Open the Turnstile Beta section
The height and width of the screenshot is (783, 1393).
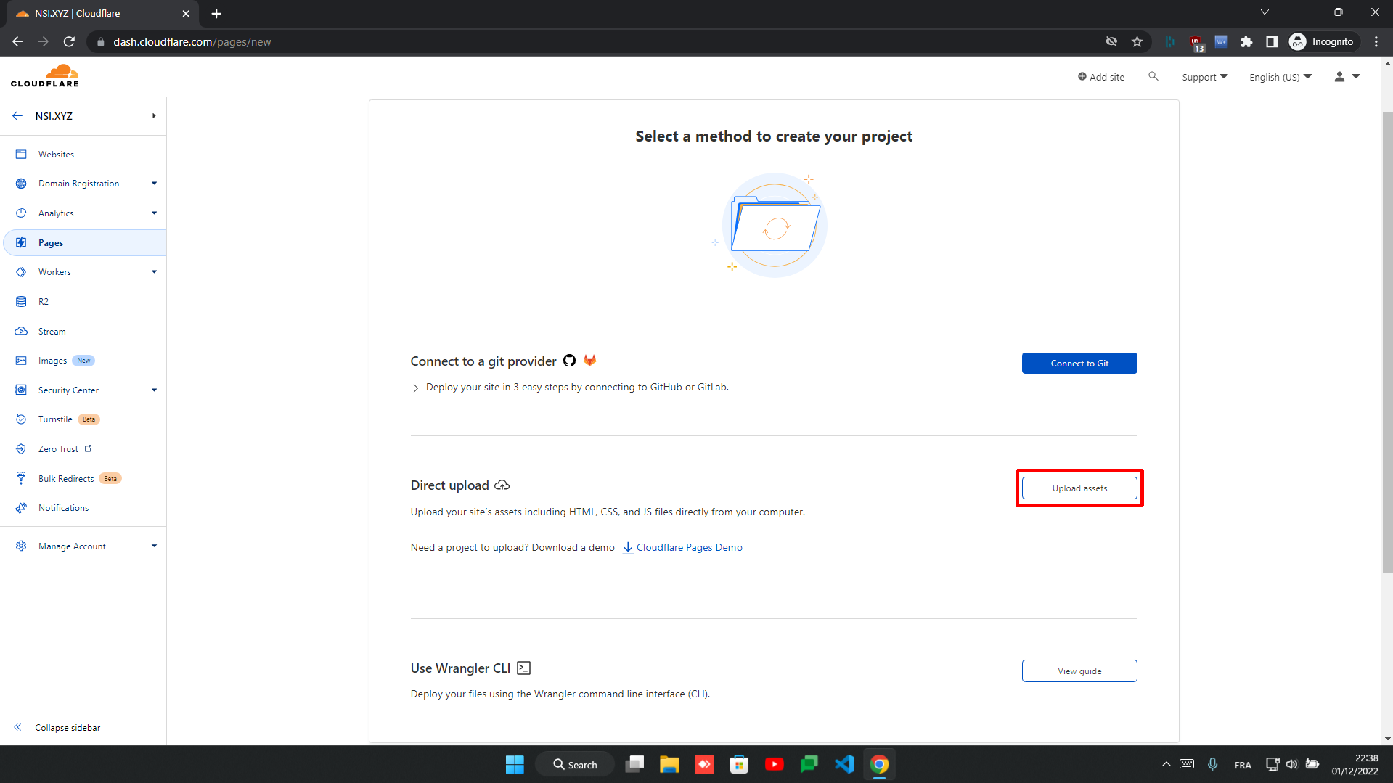pyautogui.click(x=55, y=419)
